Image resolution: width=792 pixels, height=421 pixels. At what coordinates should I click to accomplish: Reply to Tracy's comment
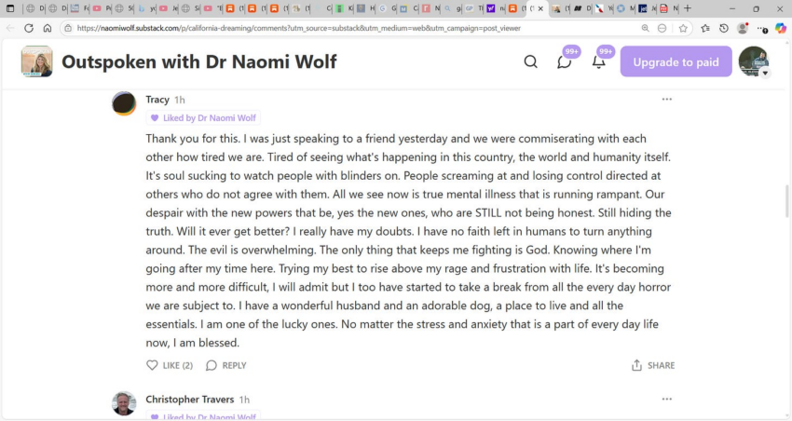click(226, 365)
